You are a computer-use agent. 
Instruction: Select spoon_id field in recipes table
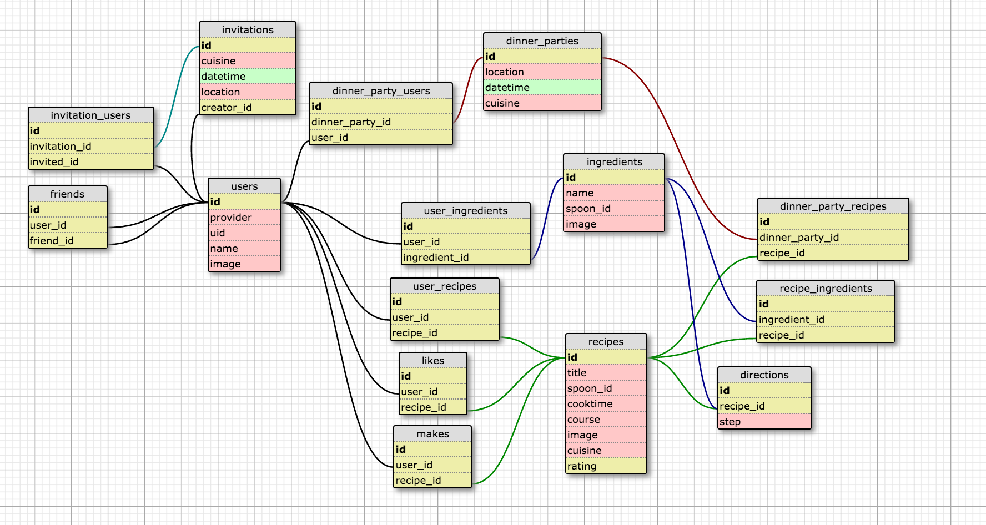(606, 388)
